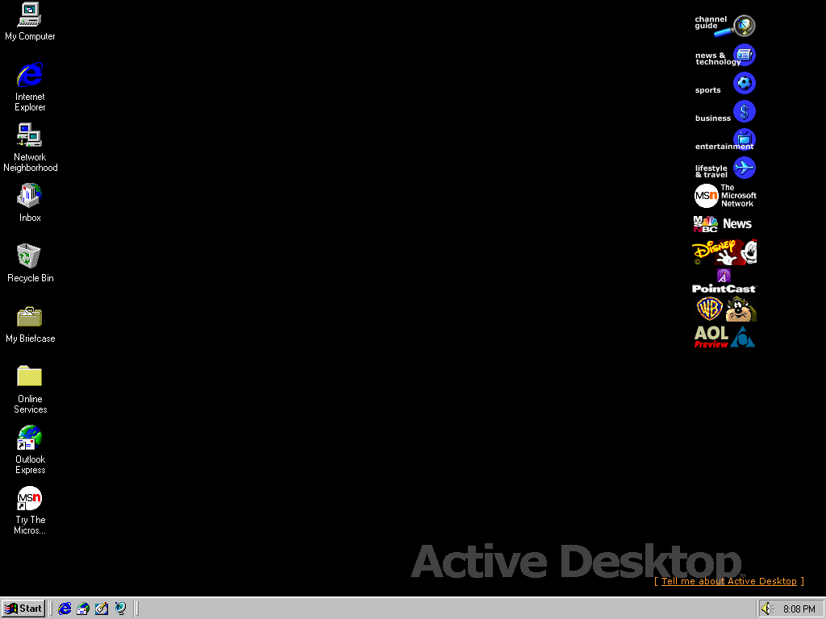Launch Internet Explorer from Quick Launch
826x619 pixels.
point(65,609)
